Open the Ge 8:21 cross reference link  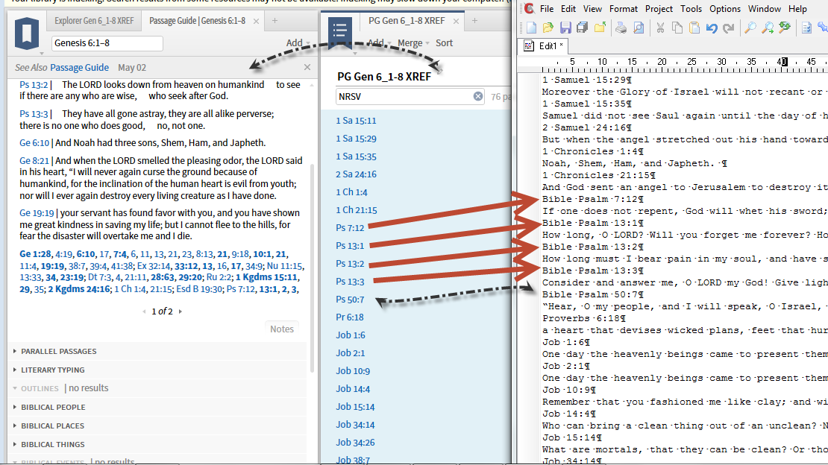(x=34, y=160)
